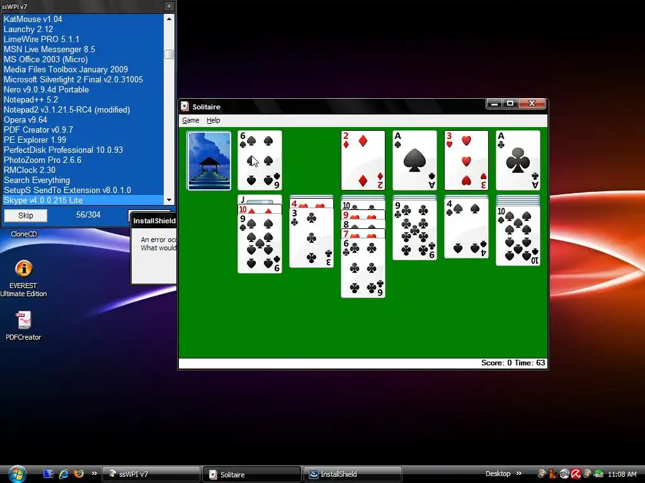Select the 9 of spades tableau card
645x483 pixels.
point(260,243)
